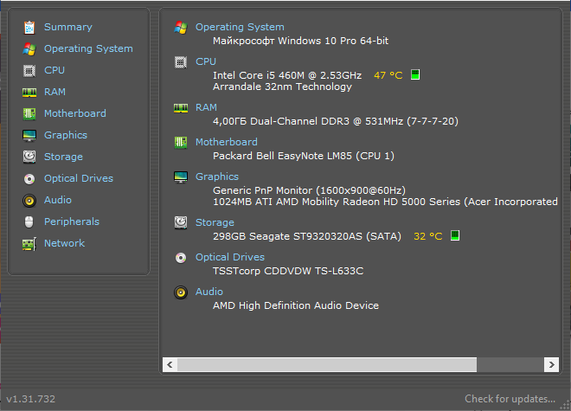Click the Network card icon in sidebar
The width and height of the screenshot is (571, 411).
click(x=29, y=244)
